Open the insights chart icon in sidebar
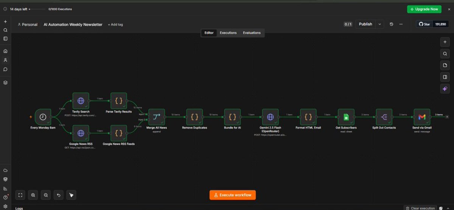Image resolution: width=454 pixels, height=210 pixels. pos(5,189)
